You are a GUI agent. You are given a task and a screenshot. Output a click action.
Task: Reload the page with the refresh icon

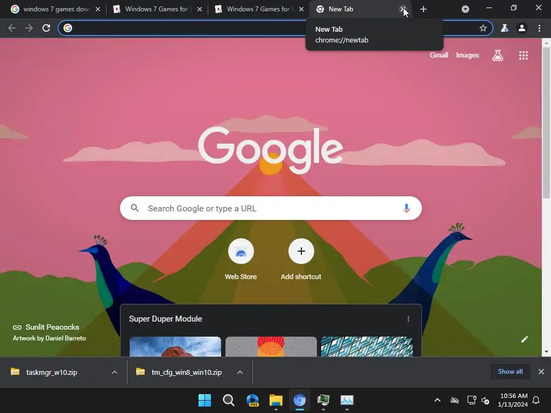[46, 28]
